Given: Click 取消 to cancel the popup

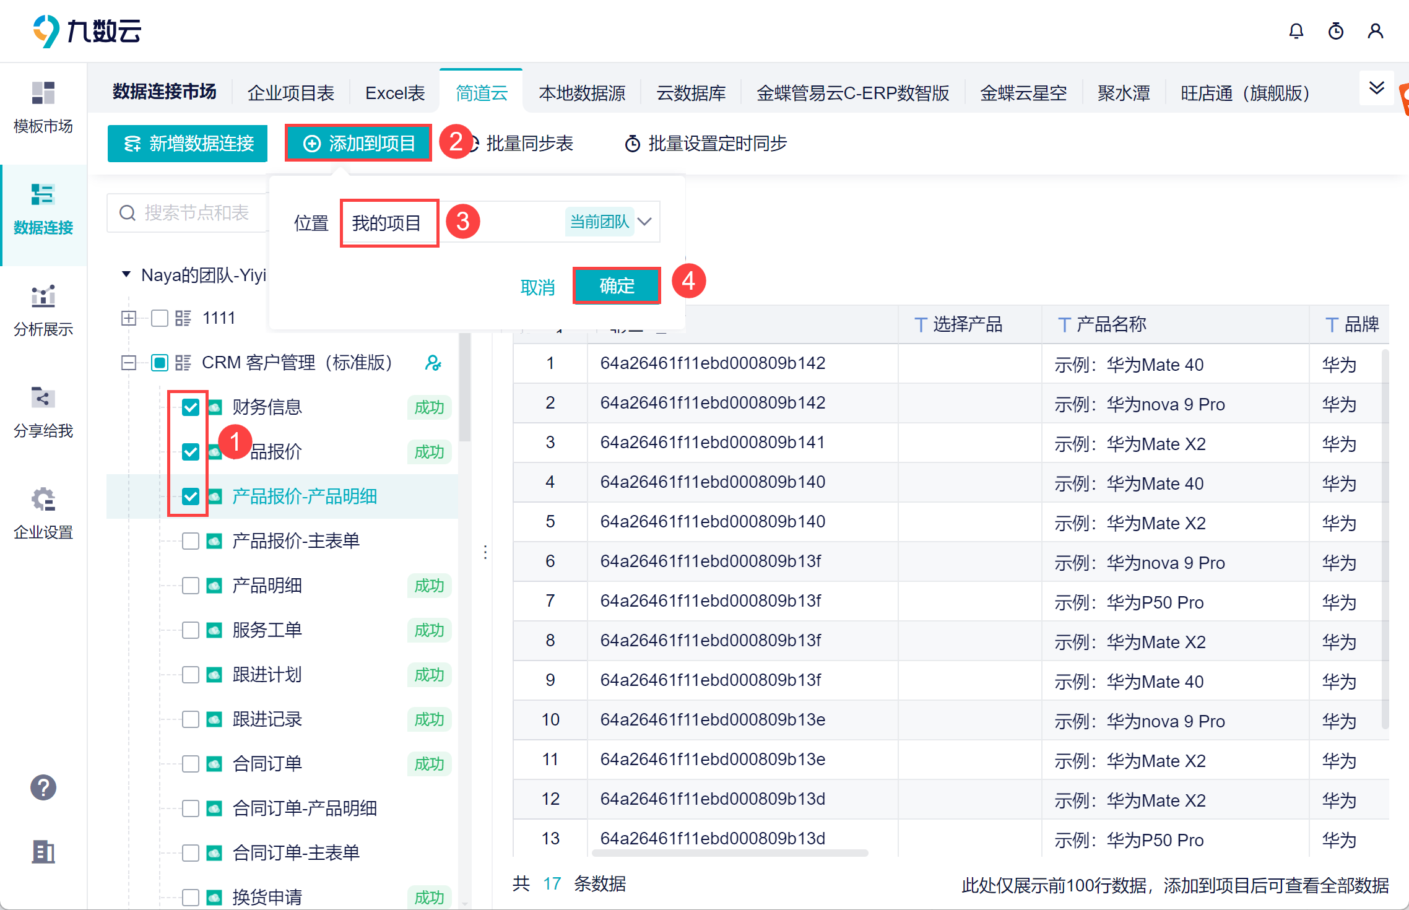Looking at the screenshot, I should [x=537, y=287].
